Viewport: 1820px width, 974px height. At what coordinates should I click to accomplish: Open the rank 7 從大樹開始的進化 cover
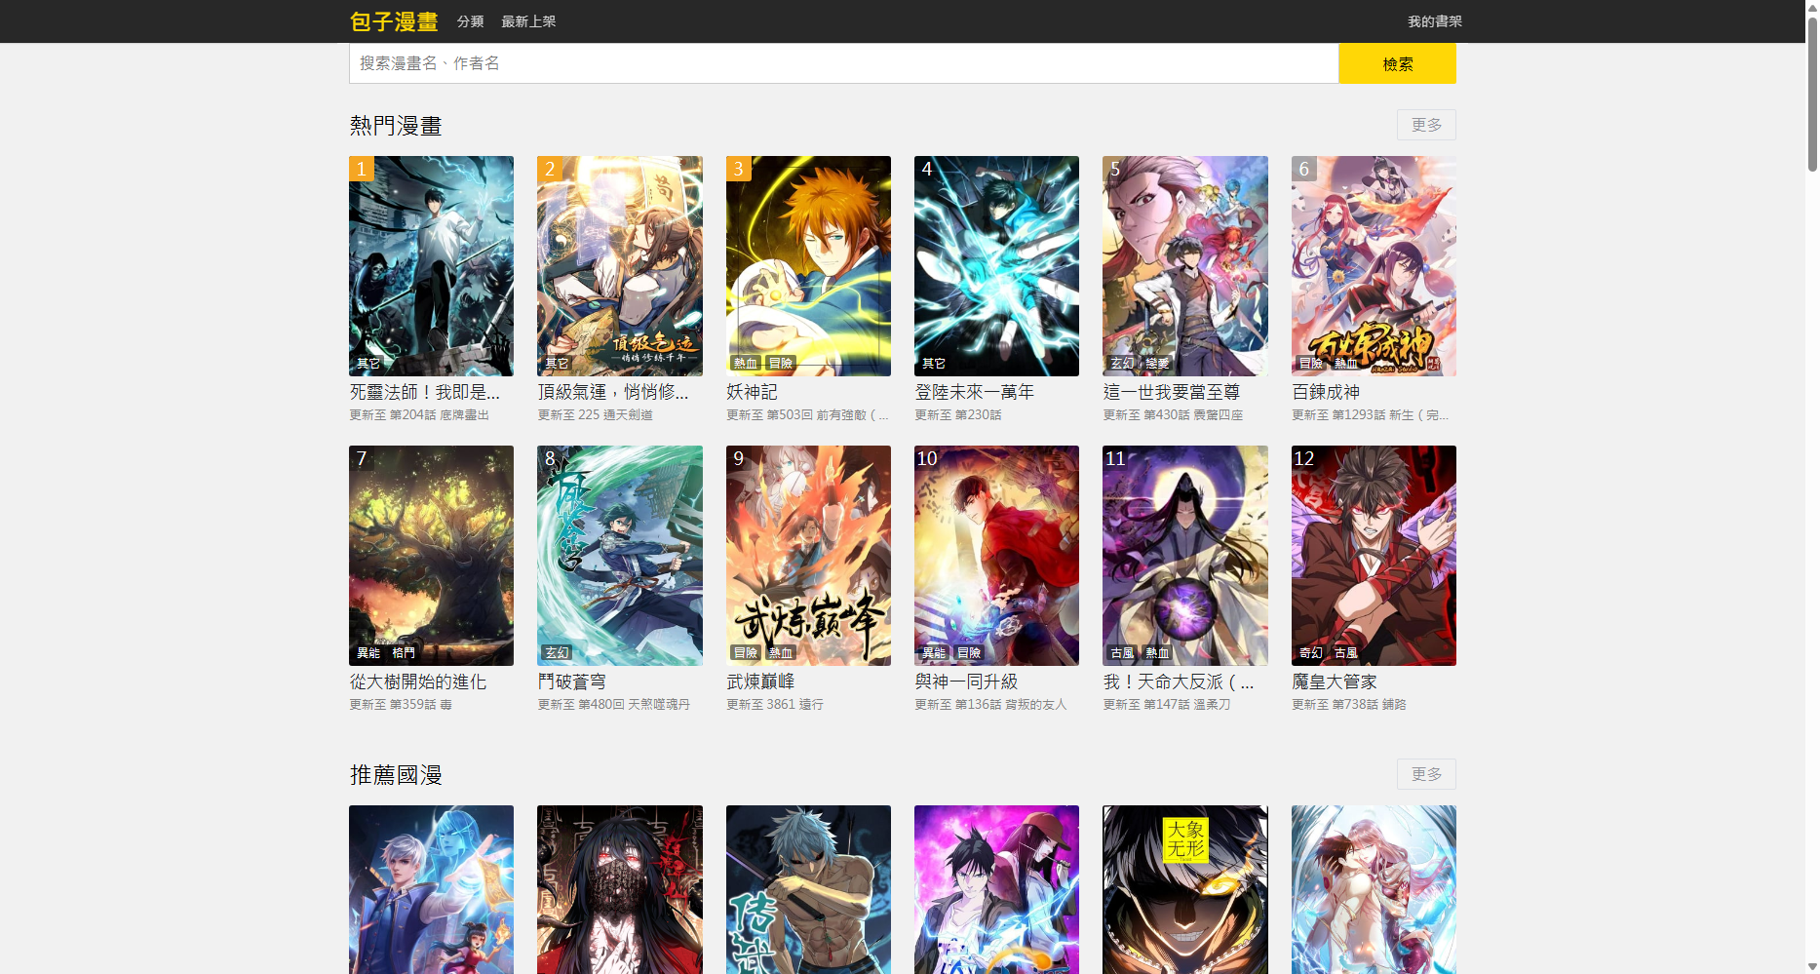point(431,556)
